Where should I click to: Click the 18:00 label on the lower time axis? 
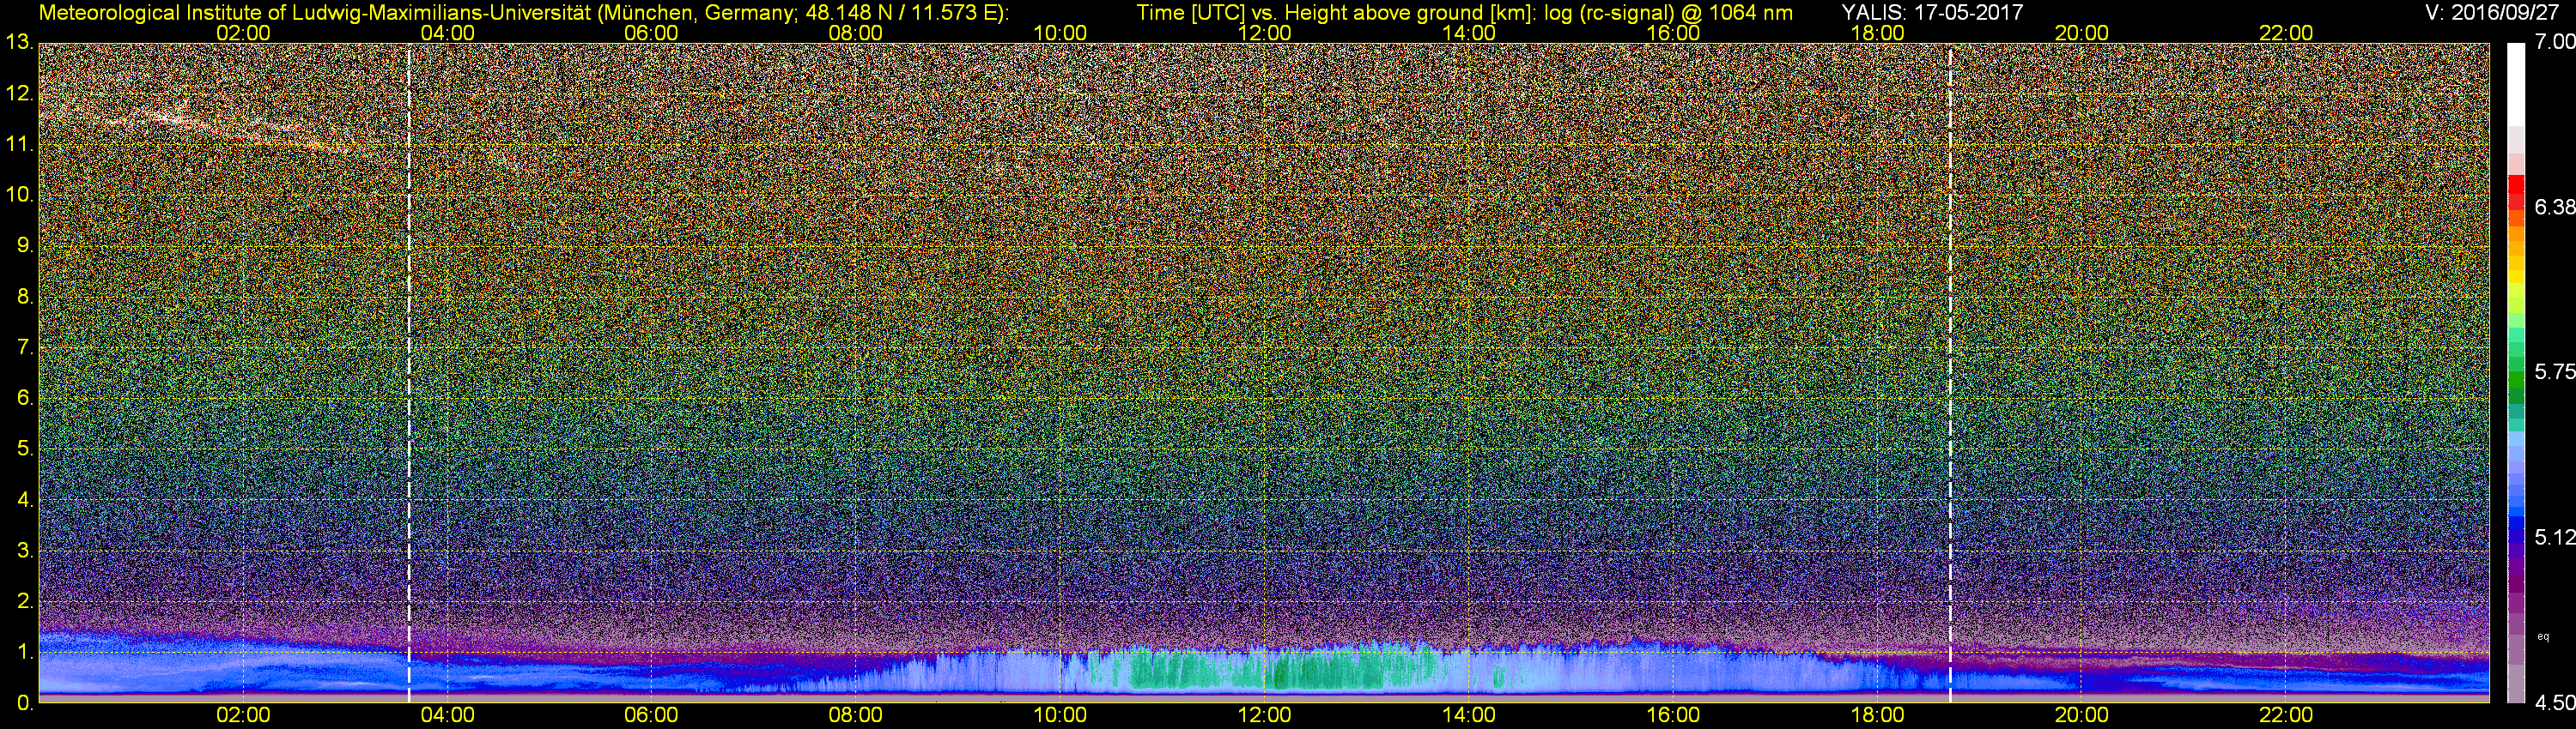click(x=1878, y=716)
